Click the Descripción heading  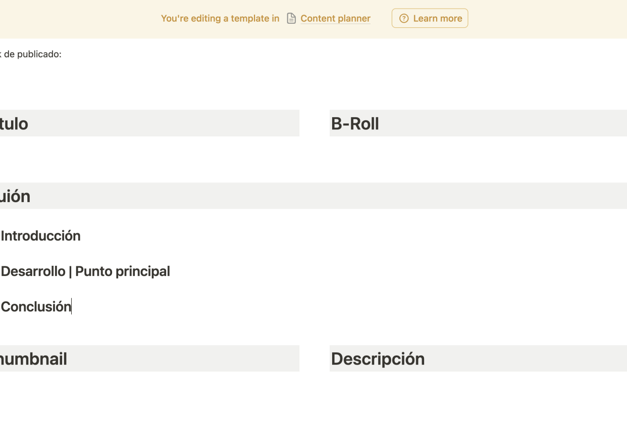[x=378, y=359]
